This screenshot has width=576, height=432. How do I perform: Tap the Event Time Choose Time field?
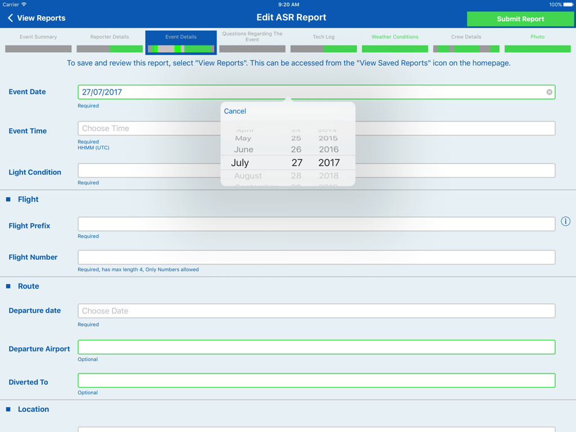(x=316, y=128)
